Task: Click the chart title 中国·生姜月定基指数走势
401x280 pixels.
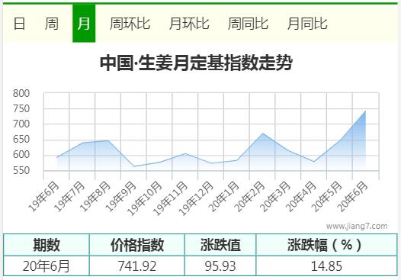Action: point(196,63)
